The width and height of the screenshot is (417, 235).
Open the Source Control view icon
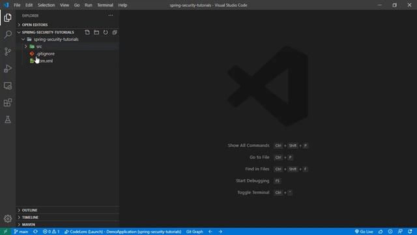[8, 52]
